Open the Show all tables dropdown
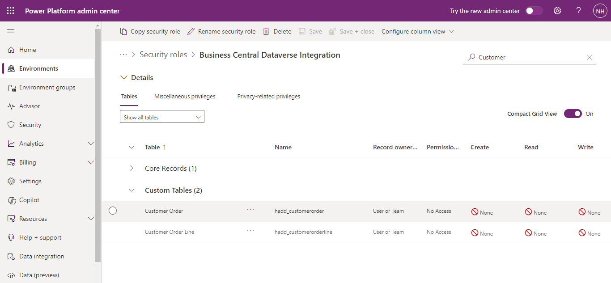The width and height of the screenshot is (611, 283). pyautogui.click(x=162, y=117)
